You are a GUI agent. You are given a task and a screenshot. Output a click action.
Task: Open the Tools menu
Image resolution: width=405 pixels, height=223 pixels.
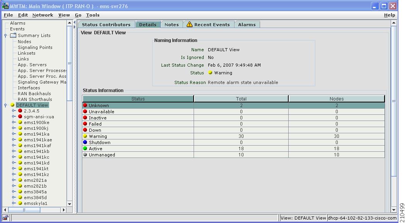pyautogui.click(x=93, y=15)
